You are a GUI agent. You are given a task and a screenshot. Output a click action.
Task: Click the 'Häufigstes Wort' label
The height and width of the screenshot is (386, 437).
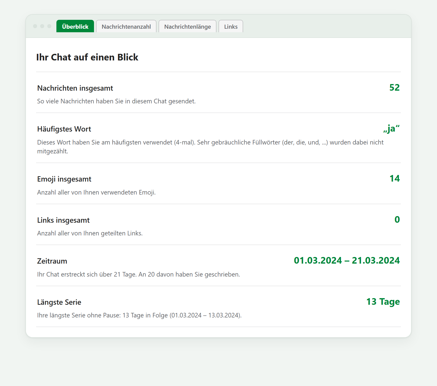tap(64, 129)
